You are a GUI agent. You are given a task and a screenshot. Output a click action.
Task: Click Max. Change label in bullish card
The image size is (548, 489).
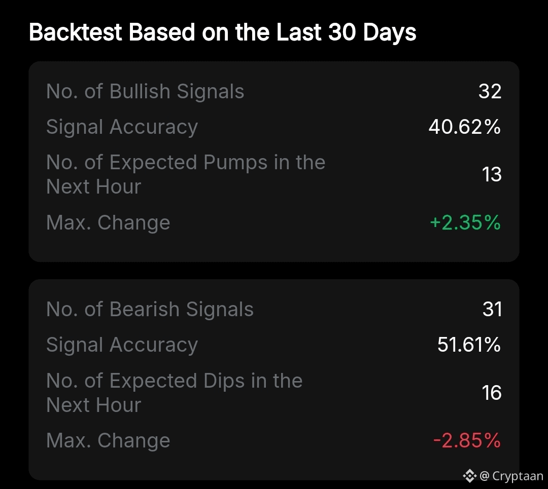pyautogui.click(x=108, y=222)
